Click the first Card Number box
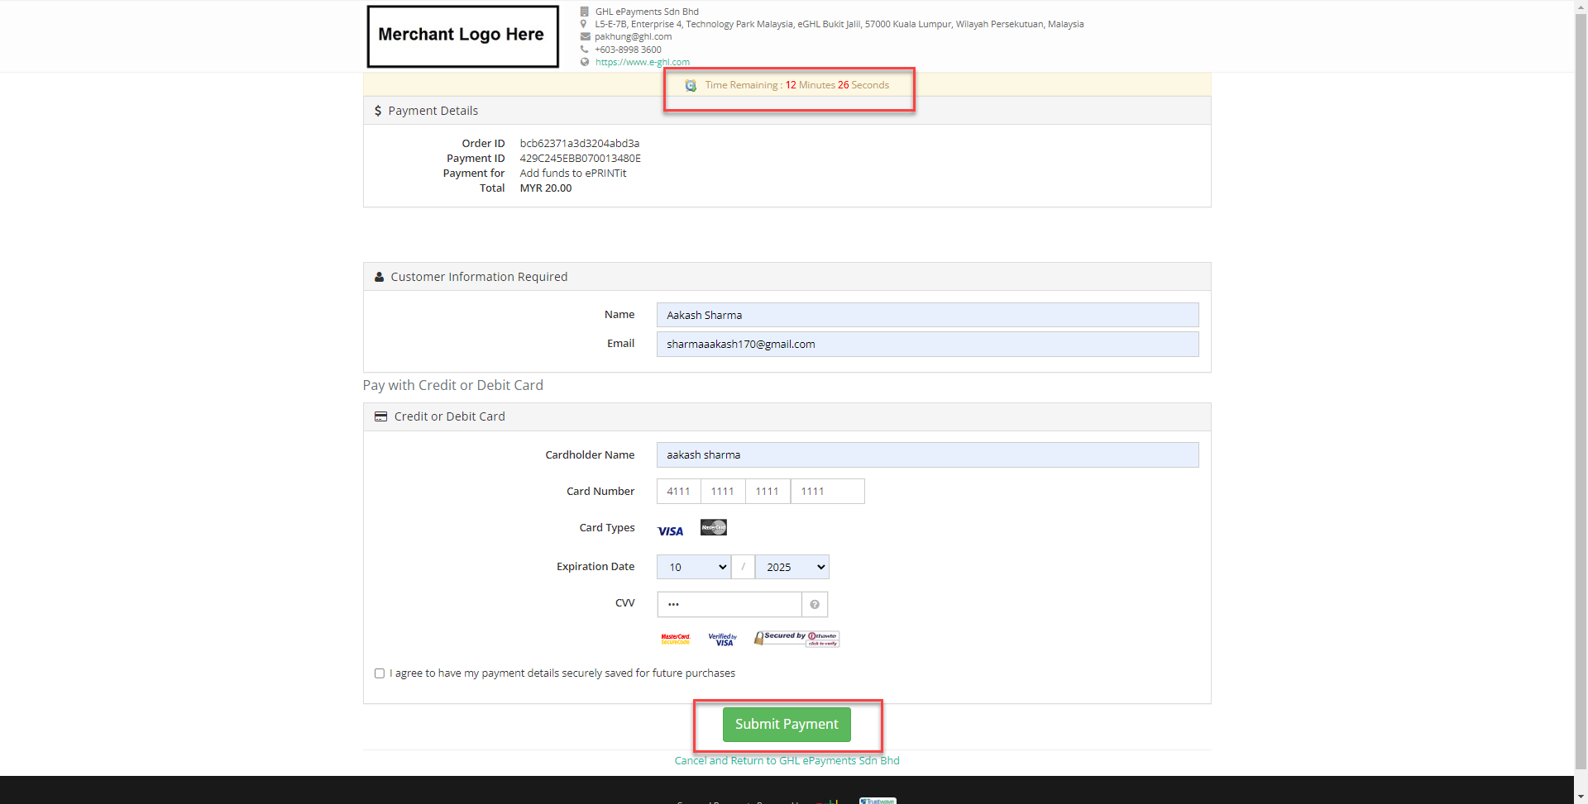 coord(679,492)
